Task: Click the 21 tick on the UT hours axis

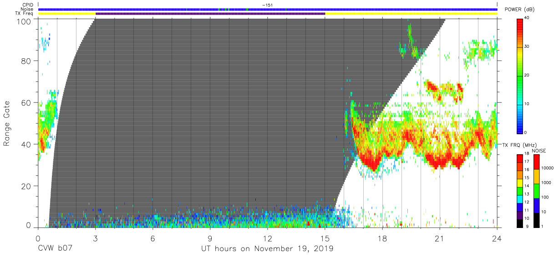Action: point(440,238)
